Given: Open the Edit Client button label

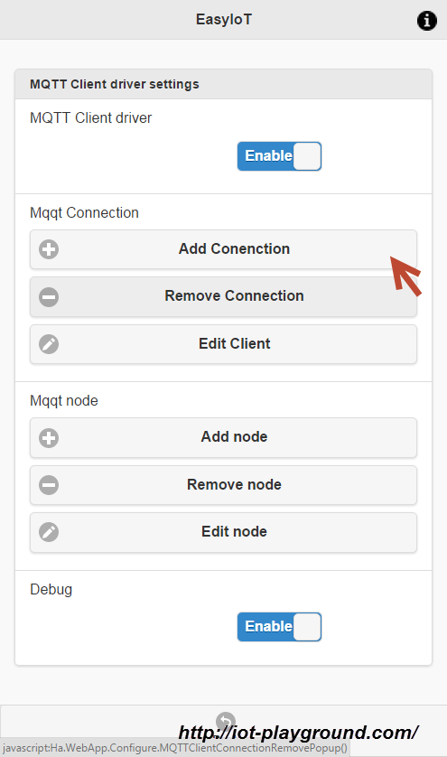Looking at the screenshot, I should point(234,343).
